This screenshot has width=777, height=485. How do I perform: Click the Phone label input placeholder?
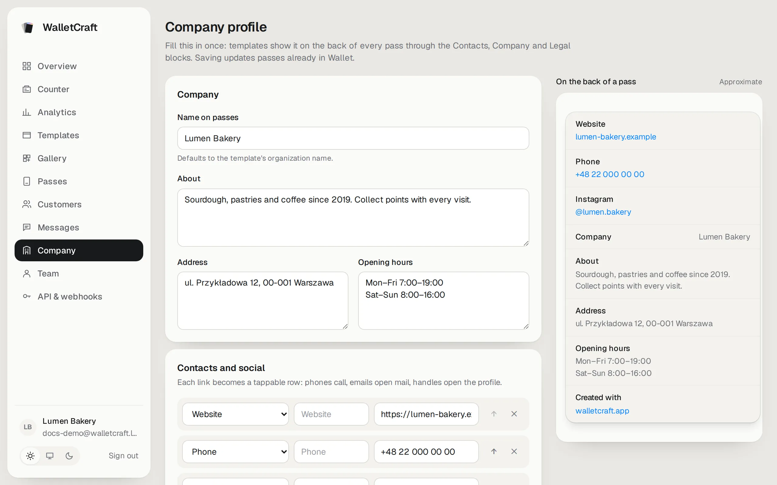[x=331, y=452]
